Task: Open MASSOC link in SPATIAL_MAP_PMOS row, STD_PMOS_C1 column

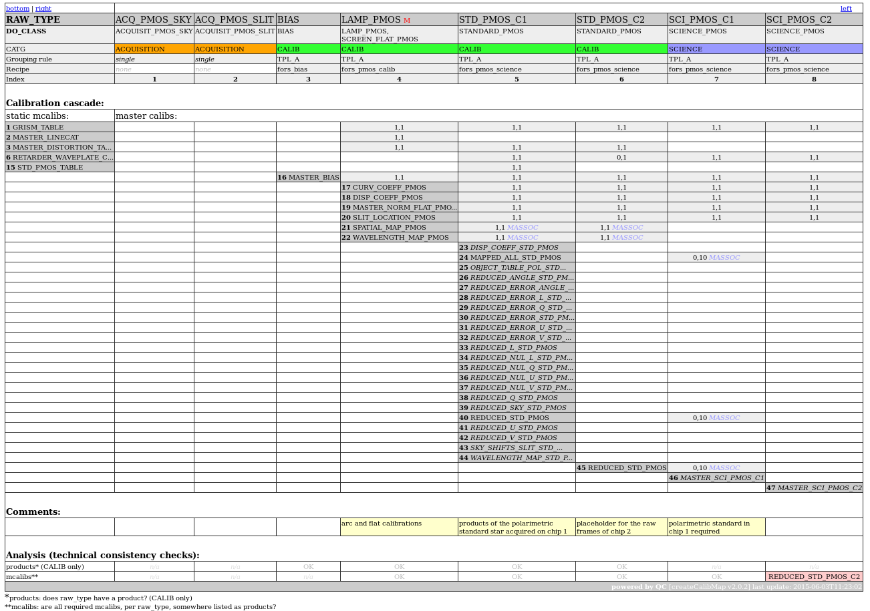Action: pos(523,228)
